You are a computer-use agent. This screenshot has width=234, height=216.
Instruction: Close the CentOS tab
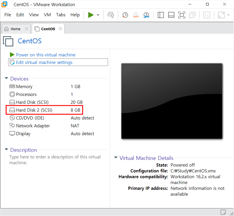pos(60,28)
